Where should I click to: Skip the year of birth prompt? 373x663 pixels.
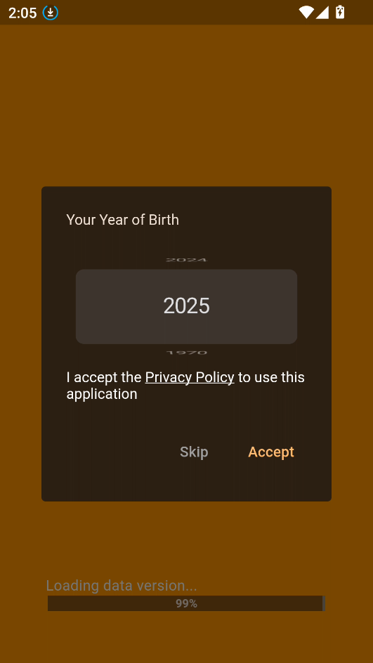(x=194, y=452)
